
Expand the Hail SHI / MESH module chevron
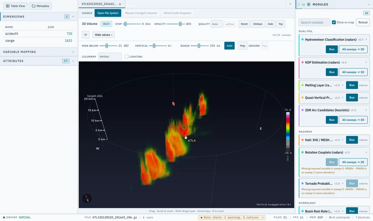click(x=343, y=140)
